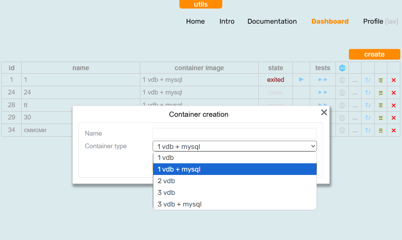The height and width of the screenshot is (240, 402).
Task: Click the Container type combo box
Action: pyautogui.click(x=235, y=146)
